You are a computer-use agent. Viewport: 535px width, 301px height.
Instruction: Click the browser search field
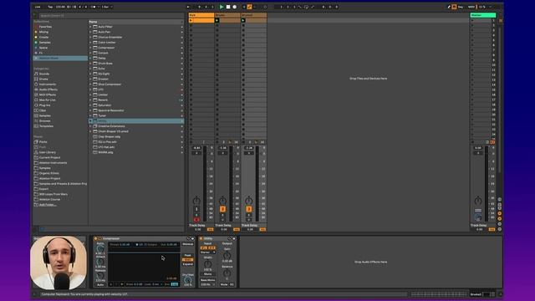[x=111, y=16]
